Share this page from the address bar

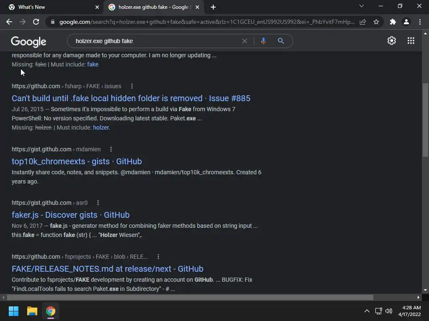tap(363, 22)
